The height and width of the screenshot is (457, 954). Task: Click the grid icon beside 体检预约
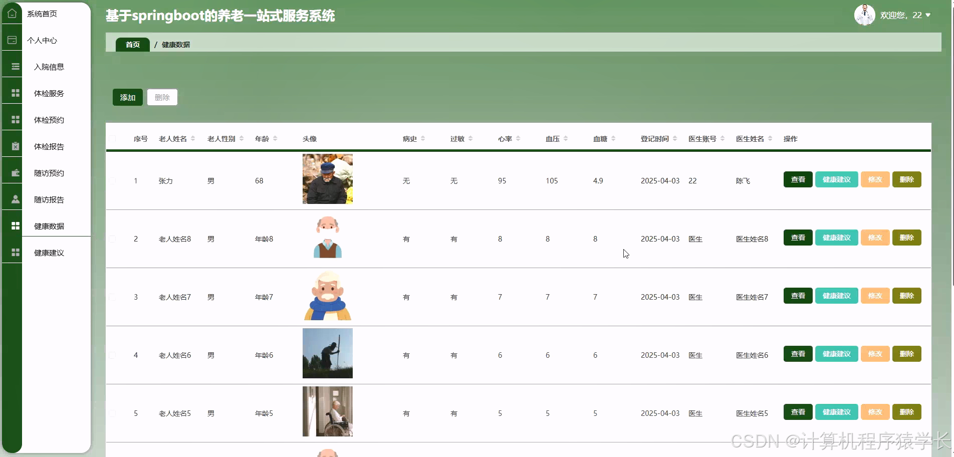(16, 120)
